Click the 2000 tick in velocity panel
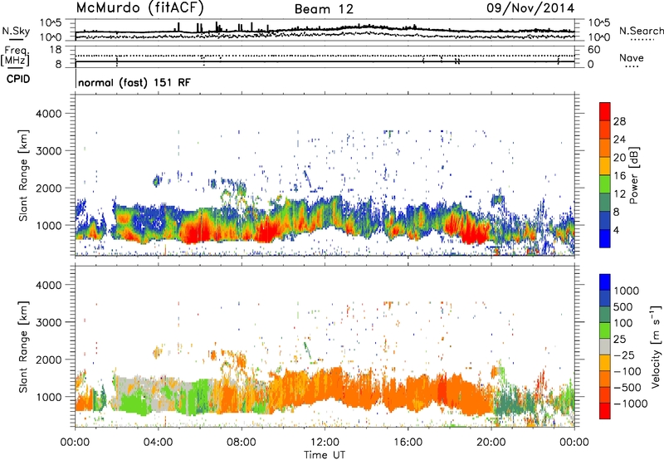 [x=48, y=360]
